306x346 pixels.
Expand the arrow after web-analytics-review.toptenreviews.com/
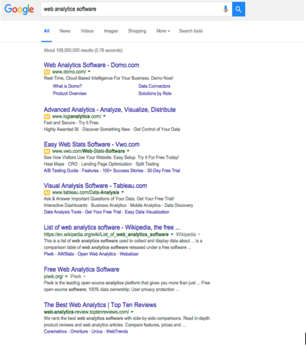[132, 312]
